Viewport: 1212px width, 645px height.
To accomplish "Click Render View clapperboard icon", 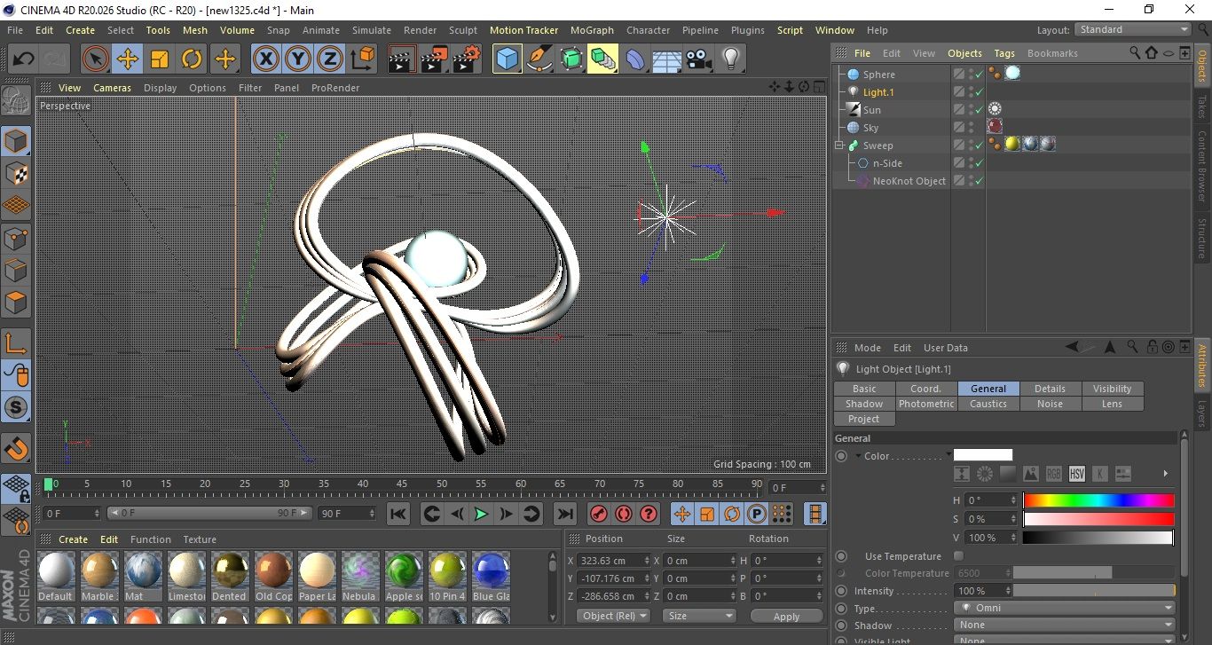I will (x=402, y=59).
